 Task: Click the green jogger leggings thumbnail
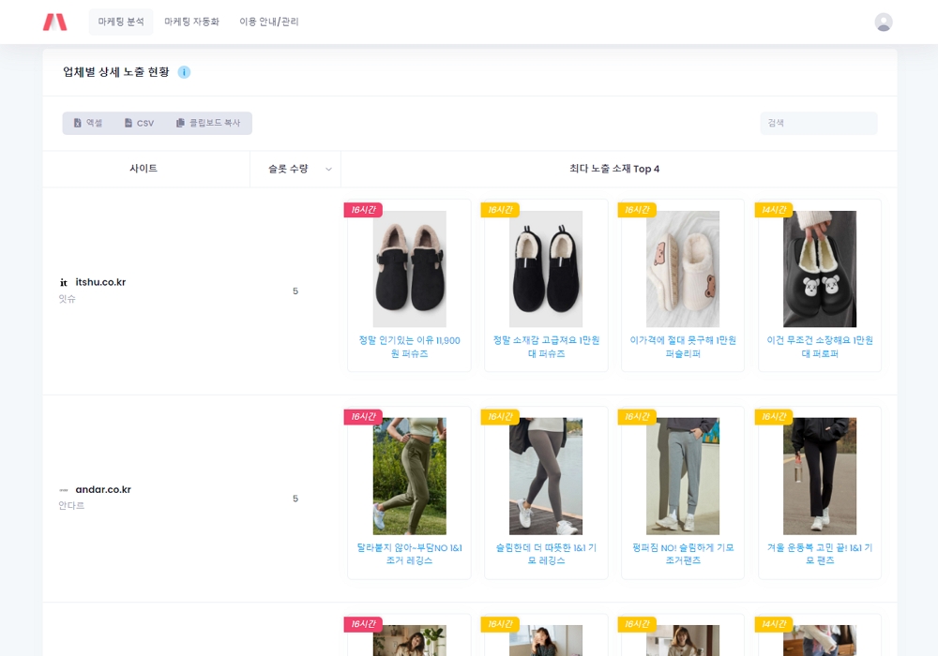coord(409,476)
